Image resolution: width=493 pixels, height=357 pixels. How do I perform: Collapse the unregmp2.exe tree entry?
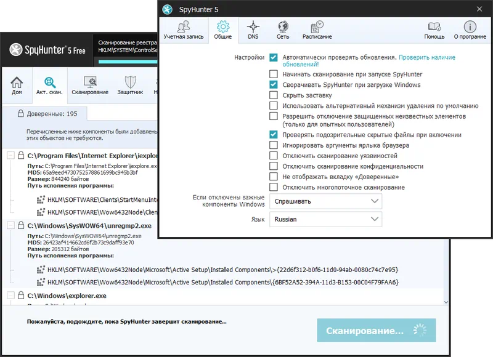pyautogui.click(x=10, y=225)
